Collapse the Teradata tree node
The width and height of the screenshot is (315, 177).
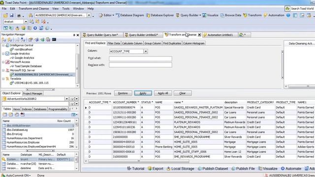tap(3, 79)
